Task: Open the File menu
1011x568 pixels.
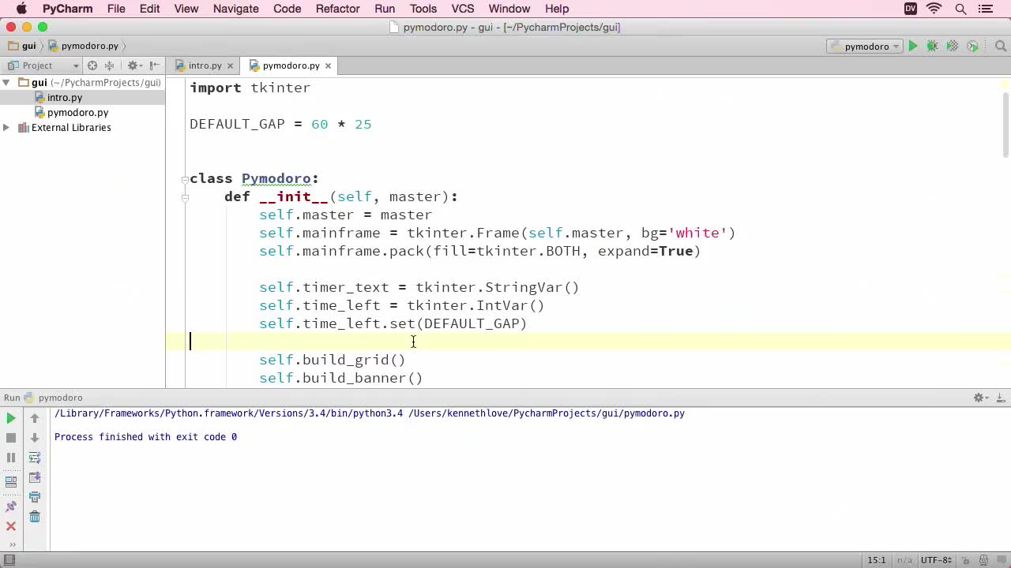Action: (x=116, y=9)
